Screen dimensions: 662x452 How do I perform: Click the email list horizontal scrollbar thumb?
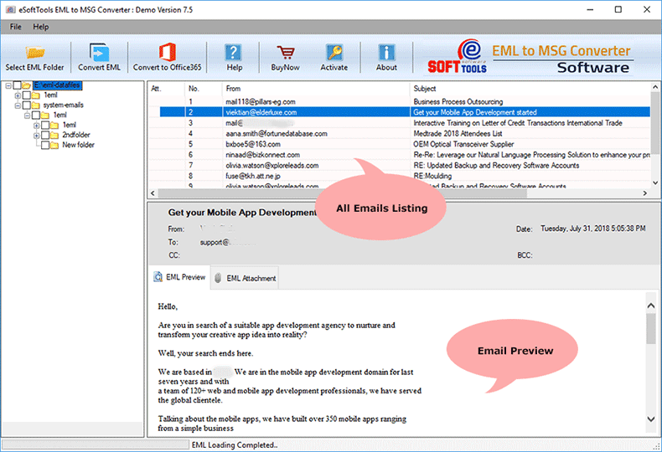pos(343,193)
